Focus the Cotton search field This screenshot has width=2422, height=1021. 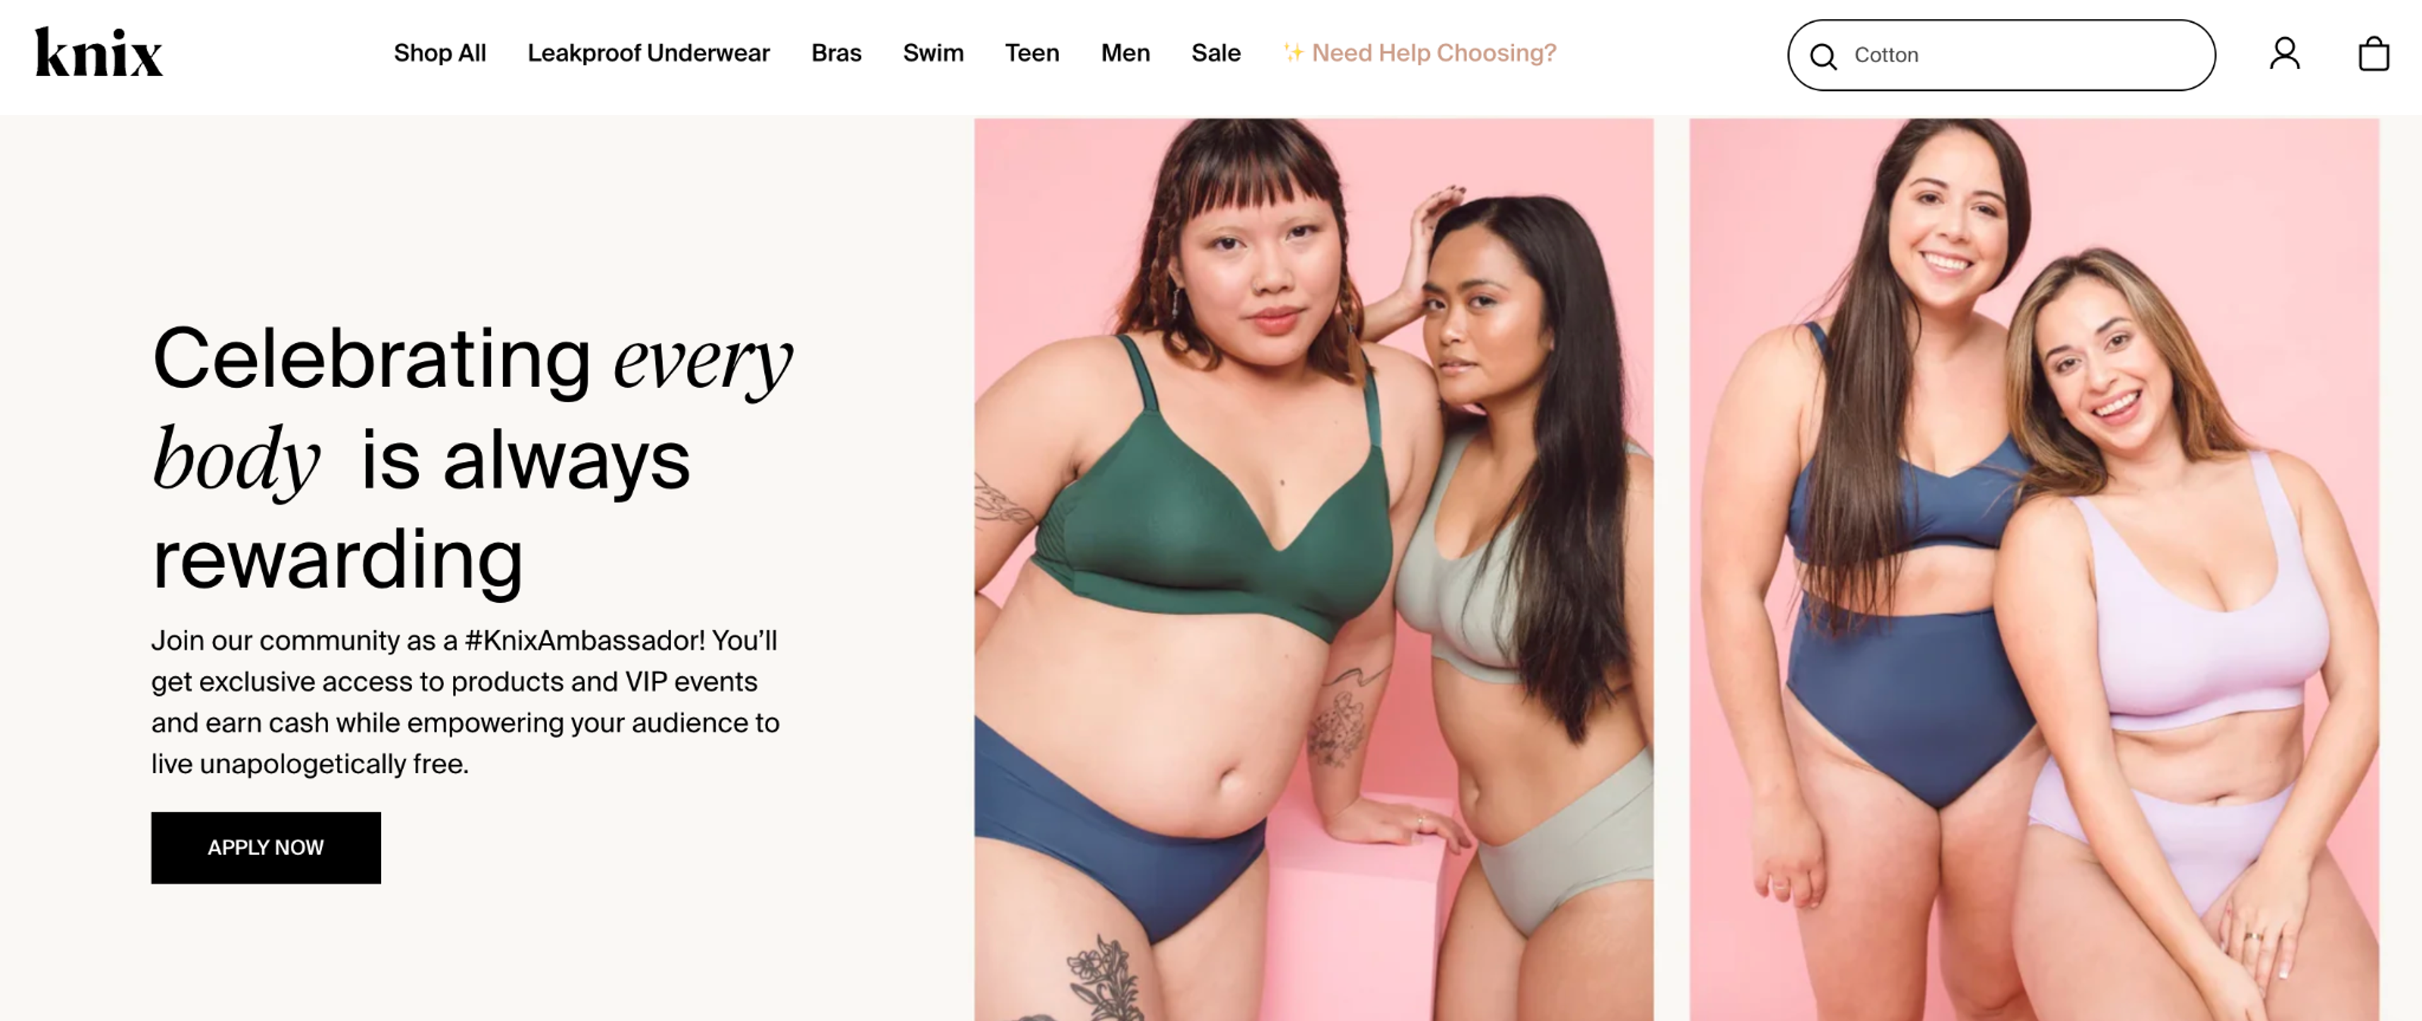[2001, 55]
